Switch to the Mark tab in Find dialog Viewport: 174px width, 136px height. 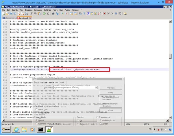[x=62, y=83]
